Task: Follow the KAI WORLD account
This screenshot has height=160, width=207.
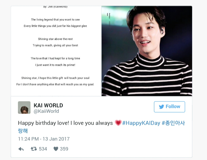Action: point(169,107)
